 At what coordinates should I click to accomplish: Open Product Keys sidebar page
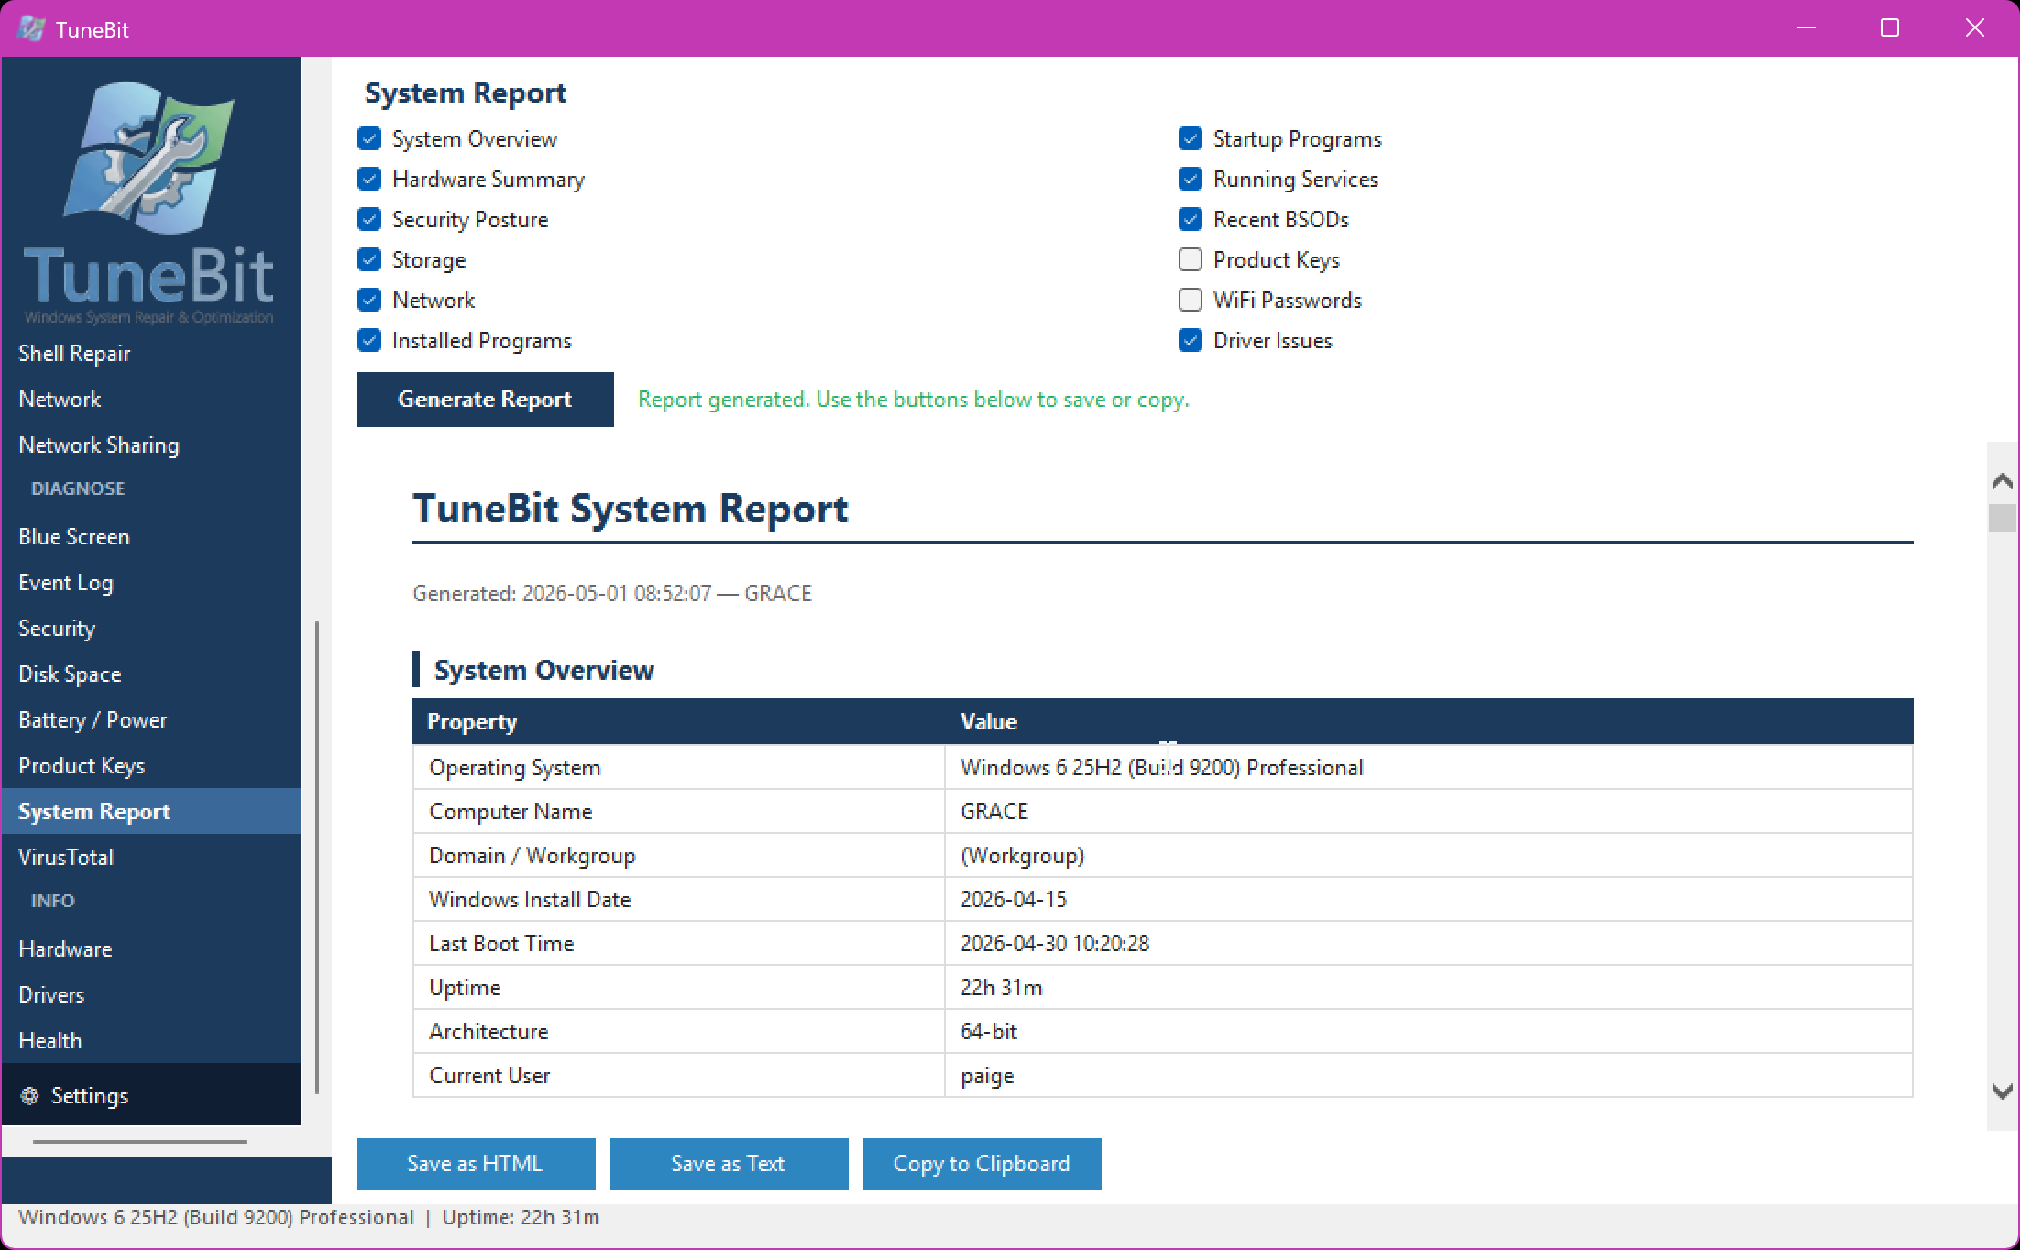pos(151,765)
